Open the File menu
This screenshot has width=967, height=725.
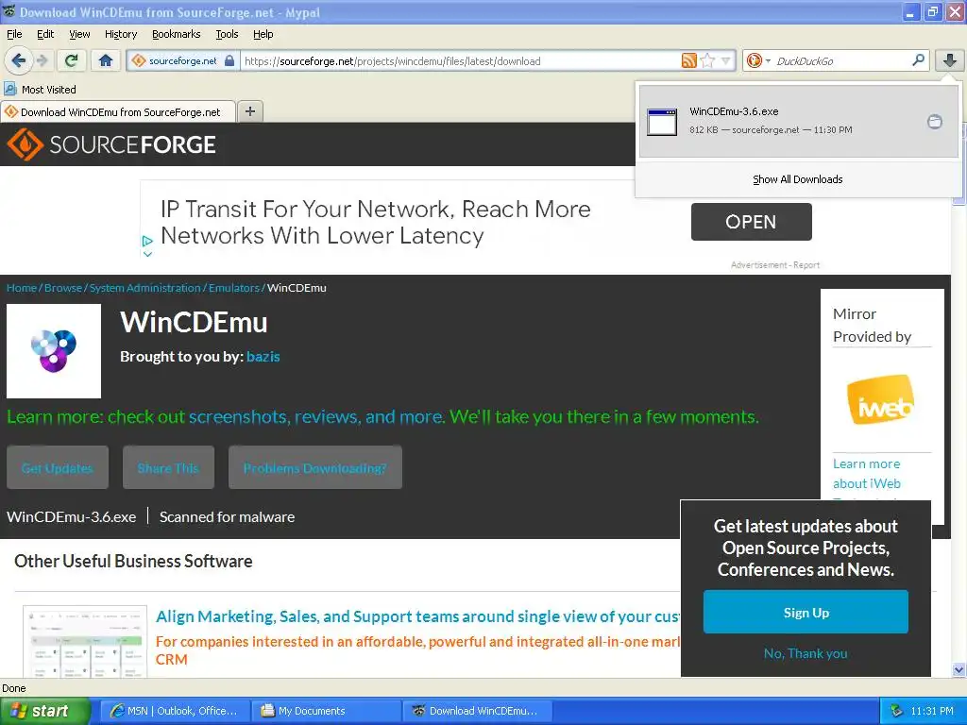click(x=14, y=34)
